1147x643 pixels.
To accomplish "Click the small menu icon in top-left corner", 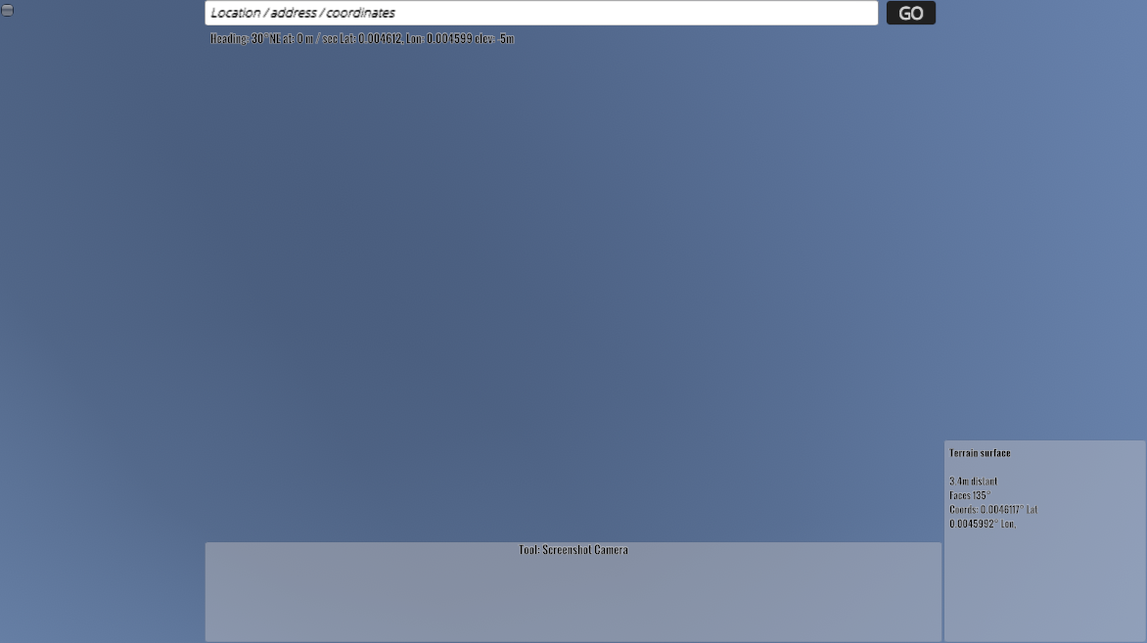I will 7,10.
